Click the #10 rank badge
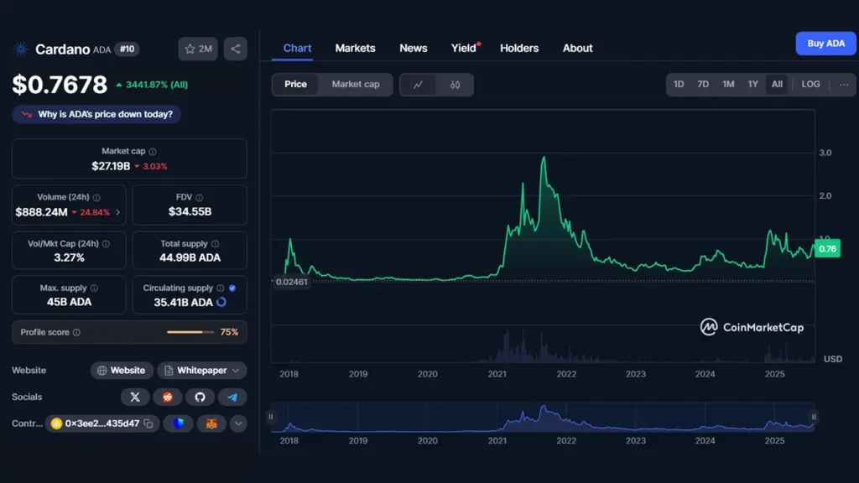 click(128, 49)
